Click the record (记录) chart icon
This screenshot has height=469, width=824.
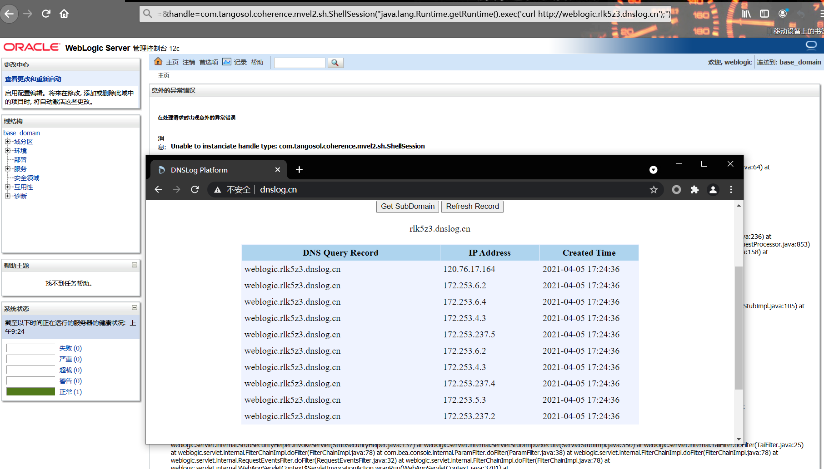click(x=227, y=62)
